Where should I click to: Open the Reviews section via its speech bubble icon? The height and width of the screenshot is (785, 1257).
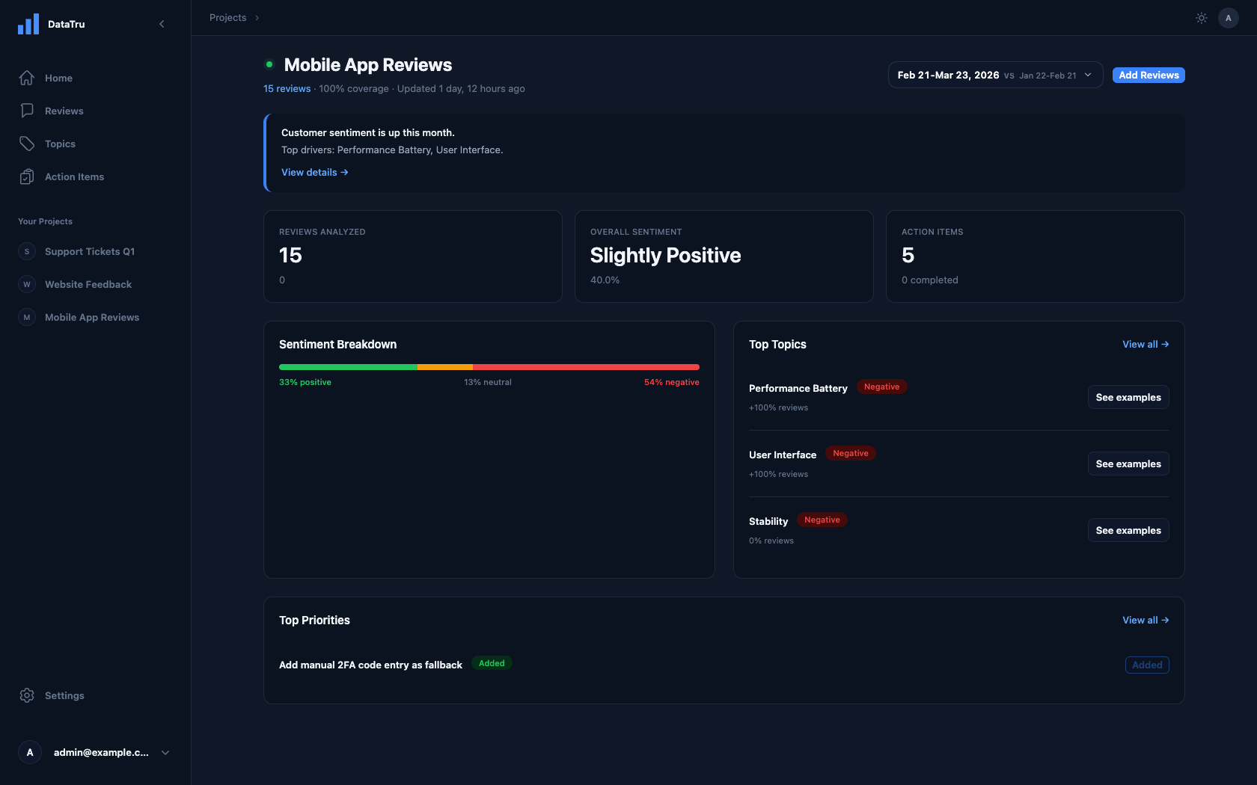tap(27, 111)
